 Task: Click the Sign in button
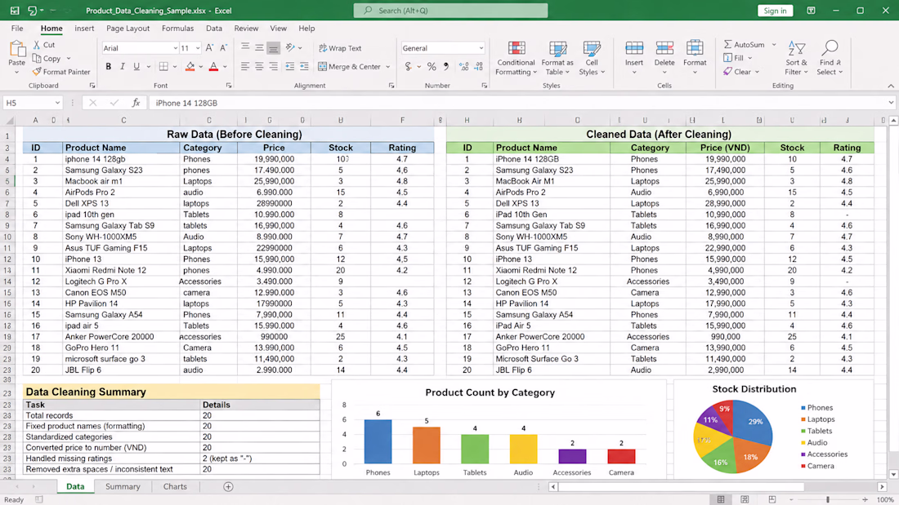775,11
